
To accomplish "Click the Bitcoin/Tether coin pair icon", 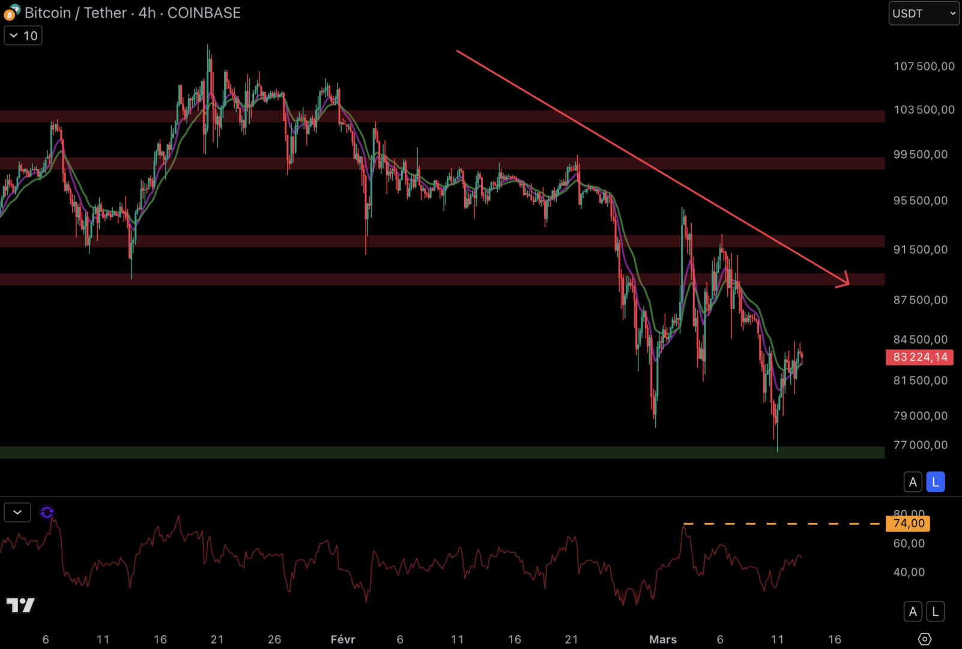I will [11, 13].
